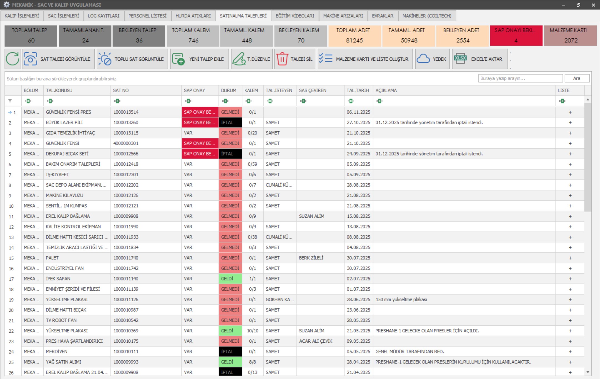Click Malzeme Kartı ve Liste Oluştur checklist icon
This screenshot has height=379, width=600.
click(326, 59)
